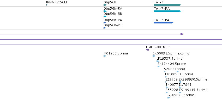Open the Obp56h-RB transcript label

113,14
